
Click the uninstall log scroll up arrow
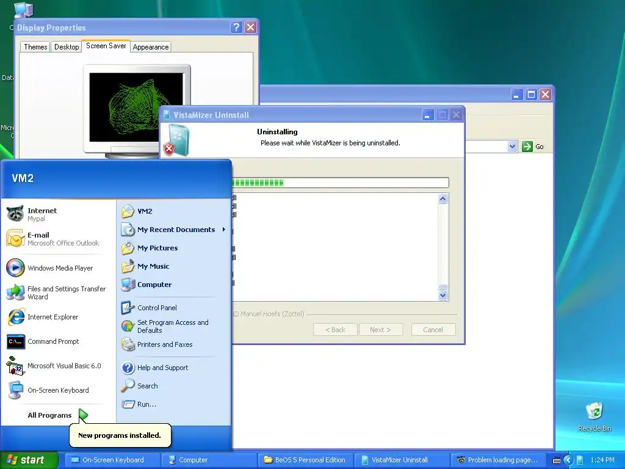443,198
